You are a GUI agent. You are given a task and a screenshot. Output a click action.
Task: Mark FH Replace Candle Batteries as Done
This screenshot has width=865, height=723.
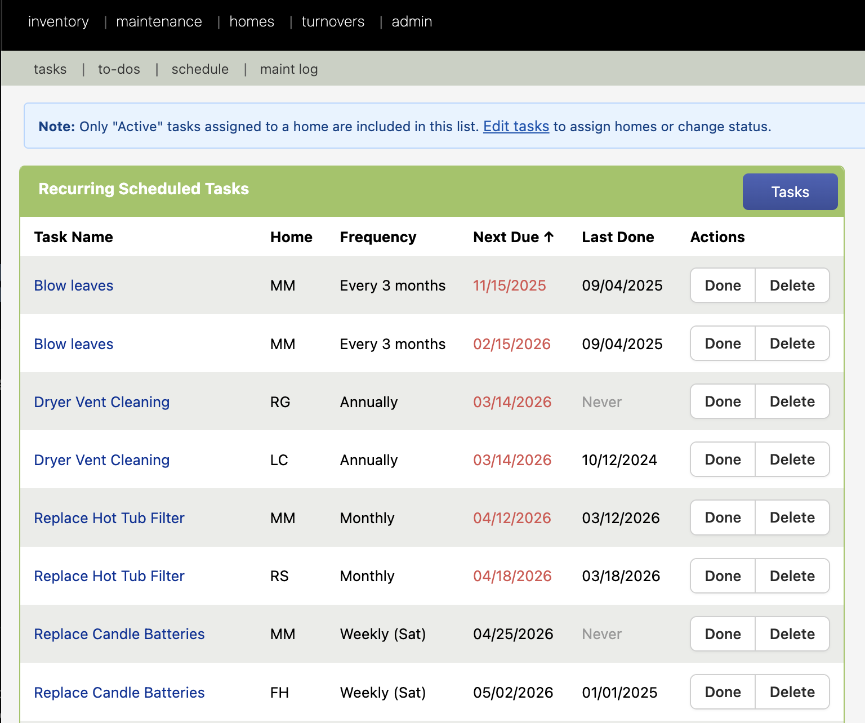click(723, 692)
